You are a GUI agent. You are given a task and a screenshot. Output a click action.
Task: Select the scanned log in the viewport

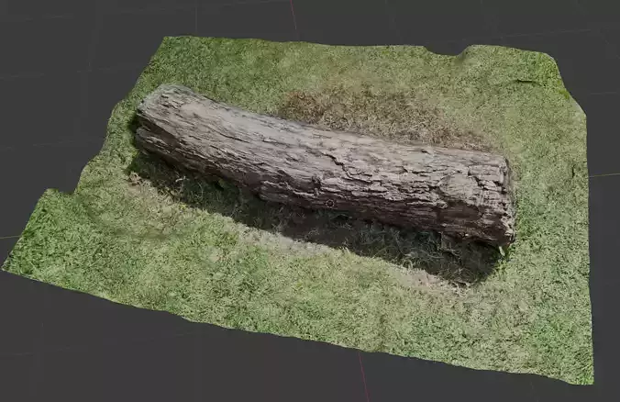point(325,166)
